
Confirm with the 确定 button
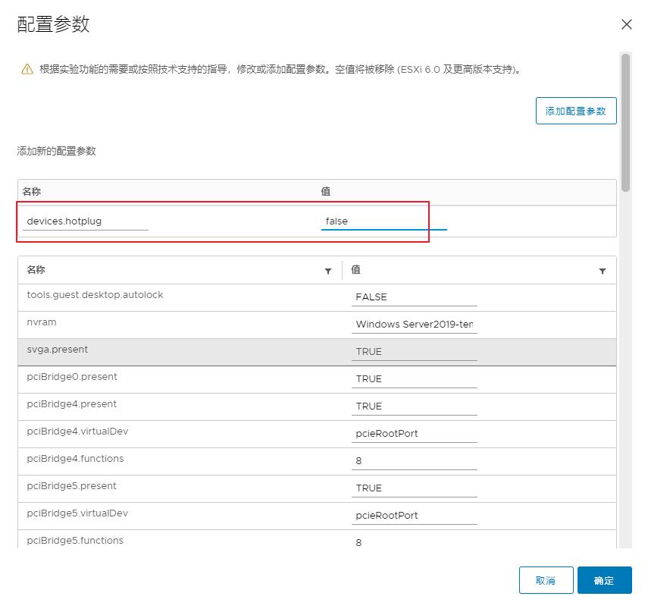click(604, 580)
